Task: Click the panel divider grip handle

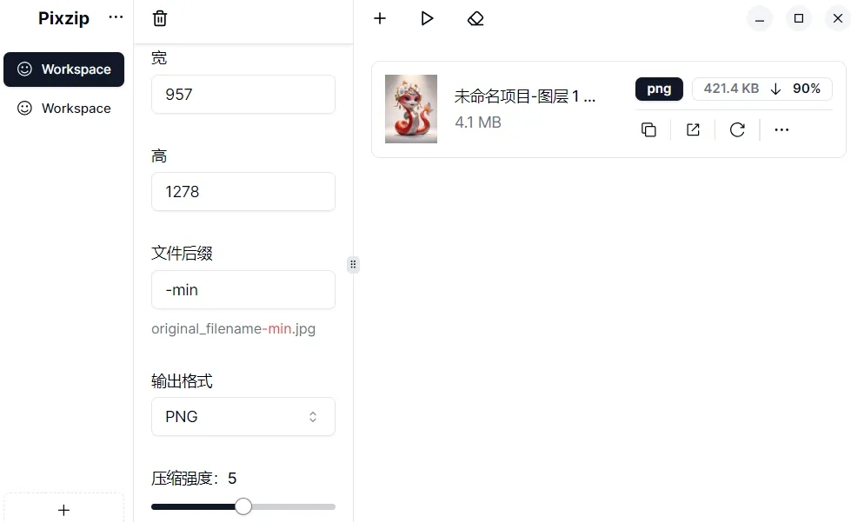Action: tap(353, 265)
